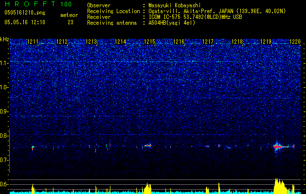Viewport: 306px width, 194px height.
Task: Select the version number 1.0.0
Action: coord(66,4)
